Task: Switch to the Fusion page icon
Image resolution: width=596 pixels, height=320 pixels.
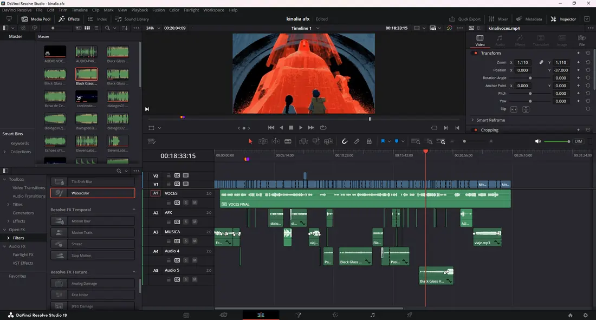Action: (299, 315)
